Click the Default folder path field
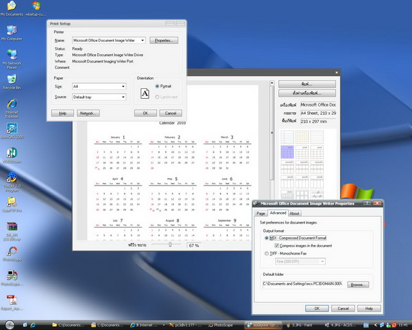Viewport: 412px width, 330px height. pos(303,284)
